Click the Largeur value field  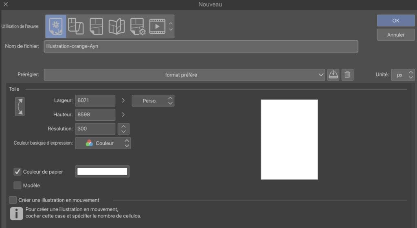[95, 100]
